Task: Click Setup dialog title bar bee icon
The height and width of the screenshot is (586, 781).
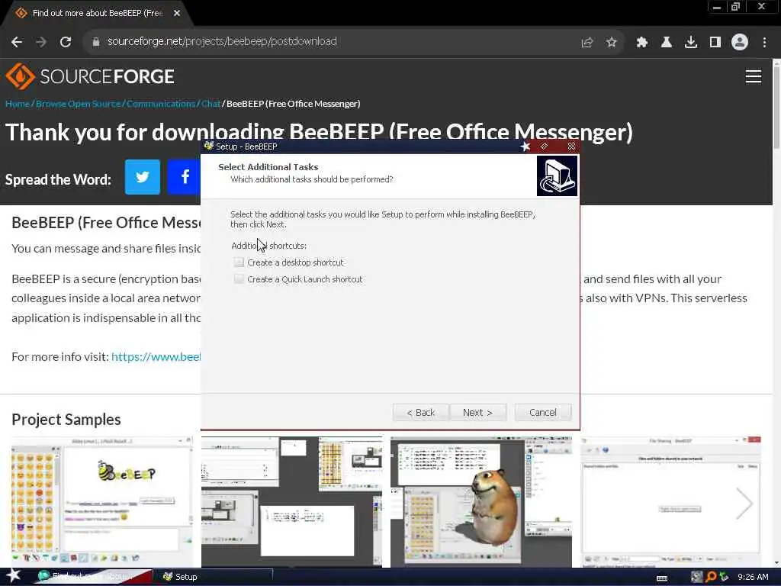Action: click(209, 146)
